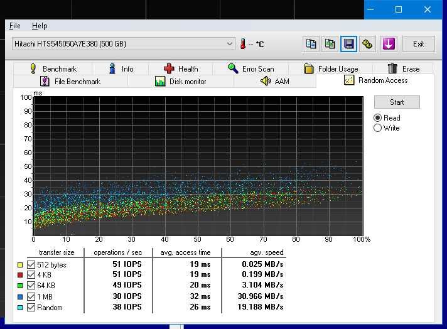Click the magnifier Error Scan icon
This screenshot has width=447, height=329.
point(233,68)
